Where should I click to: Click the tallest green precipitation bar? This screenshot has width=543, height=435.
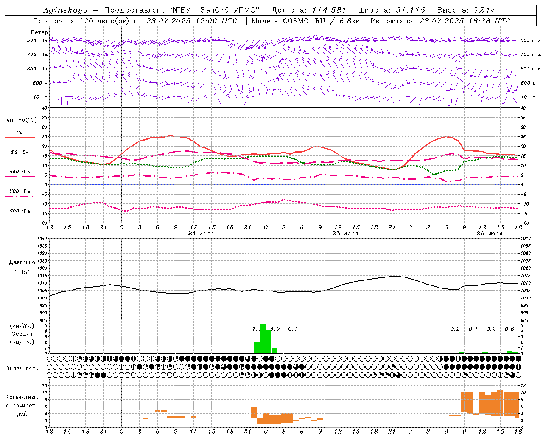point(263,339)
